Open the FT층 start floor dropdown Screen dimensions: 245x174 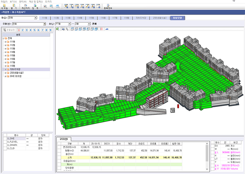pyautogui.click(x=69, y=24)
